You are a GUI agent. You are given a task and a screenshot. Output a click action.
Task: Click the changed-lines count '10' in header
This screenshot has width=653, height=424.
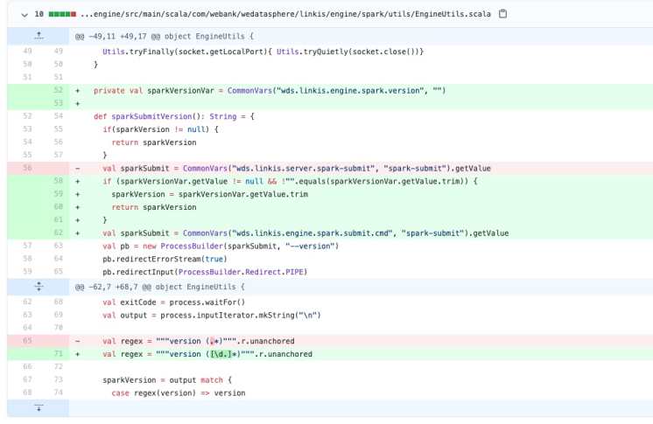pos(39,14)
